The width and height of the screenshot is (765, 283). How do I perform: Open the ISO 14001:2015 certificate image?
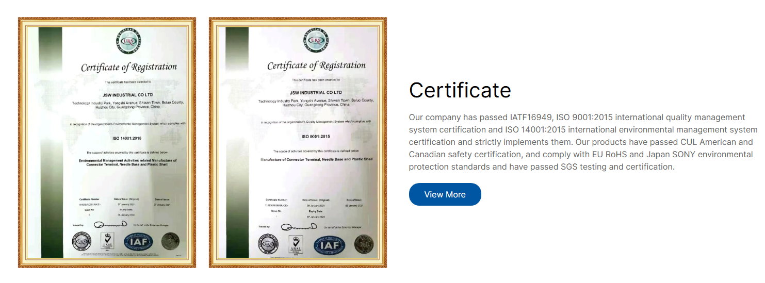click(x=107, y=142)
